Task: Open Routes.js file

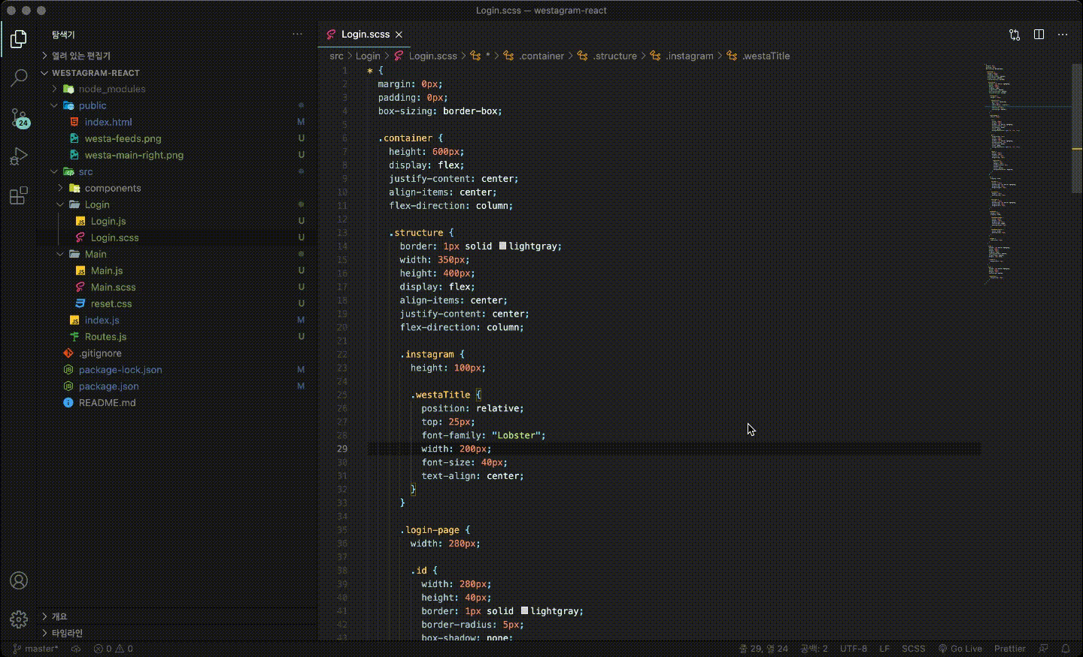Action: (x=177, y=337)
